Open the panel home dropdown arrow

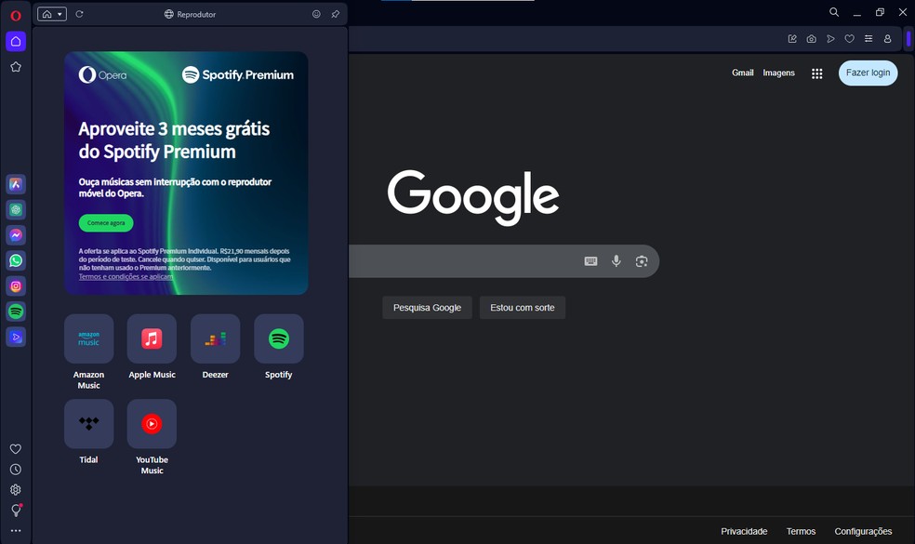pyautogui.click(x=60, y=14)
